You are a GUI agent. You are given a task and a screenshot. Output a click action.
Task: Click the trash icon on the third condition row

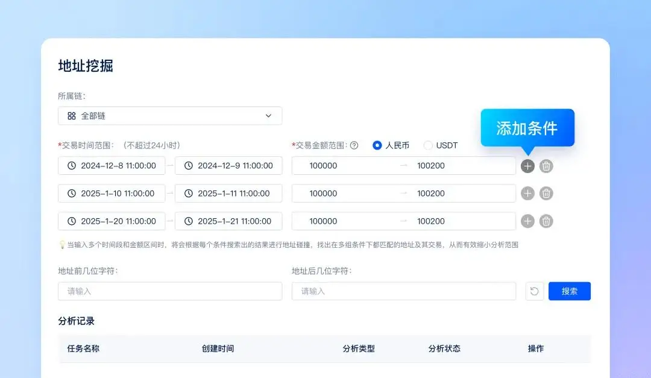pos(546,221)
